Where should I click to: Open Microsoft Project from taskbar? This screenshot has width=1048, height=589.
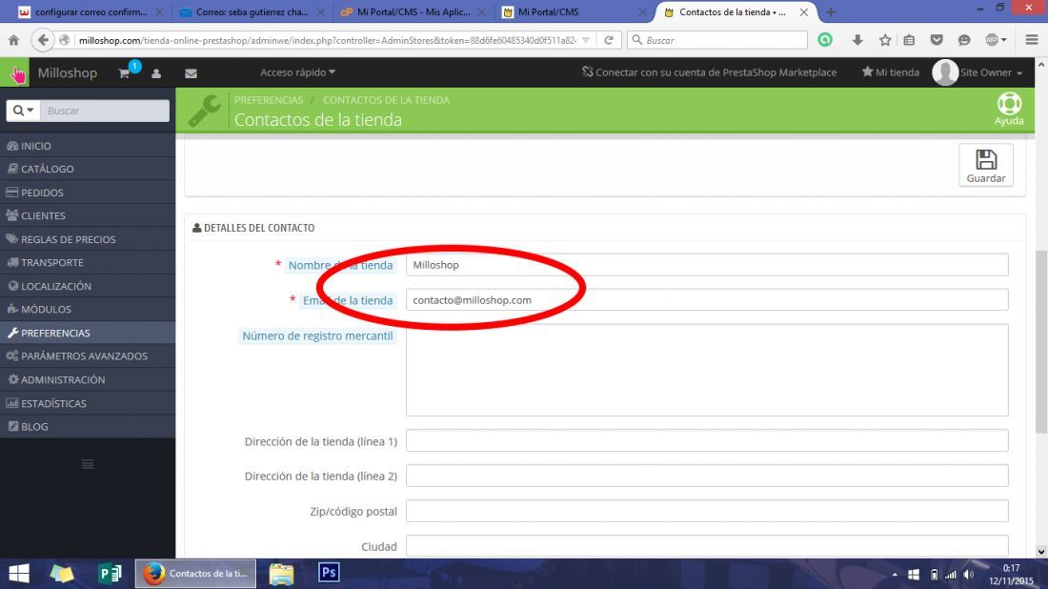tap(110, 573)
